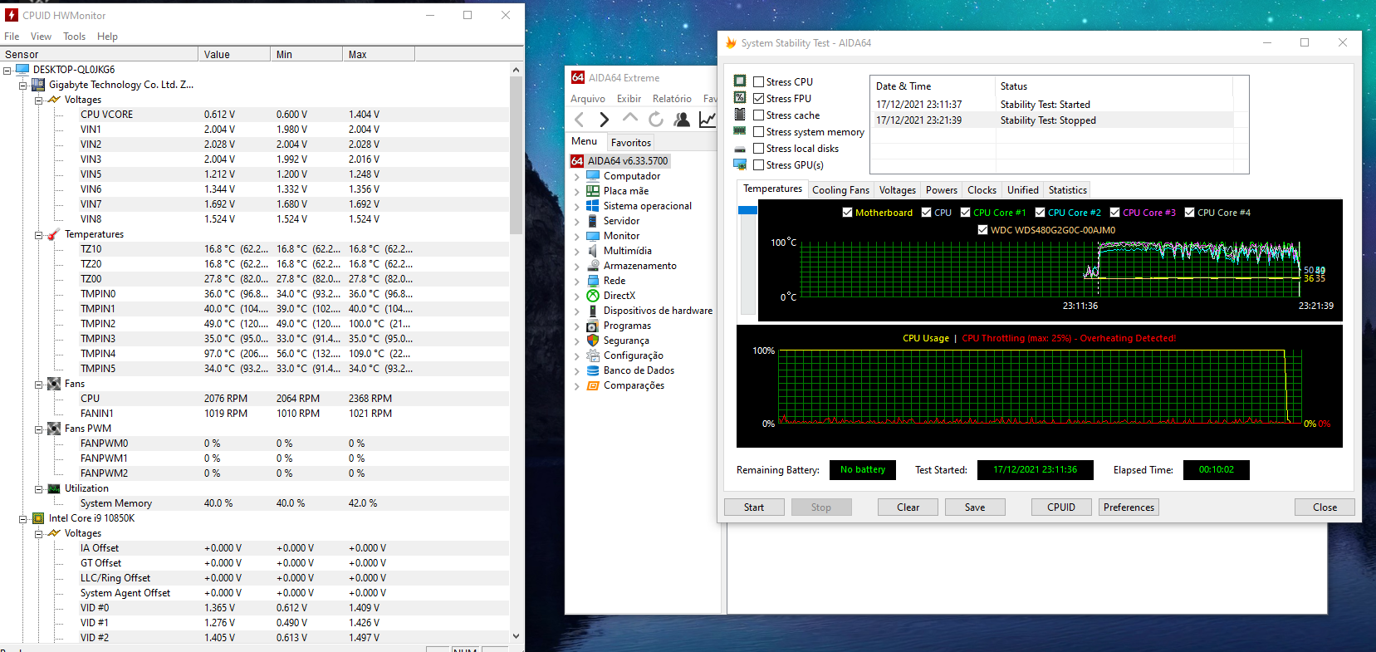Select the Dispositivos de hardware icon
Screen dimensions: 1376x652
pos(593,311)
